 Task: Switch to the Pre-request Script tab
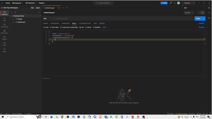click(85, 23)
